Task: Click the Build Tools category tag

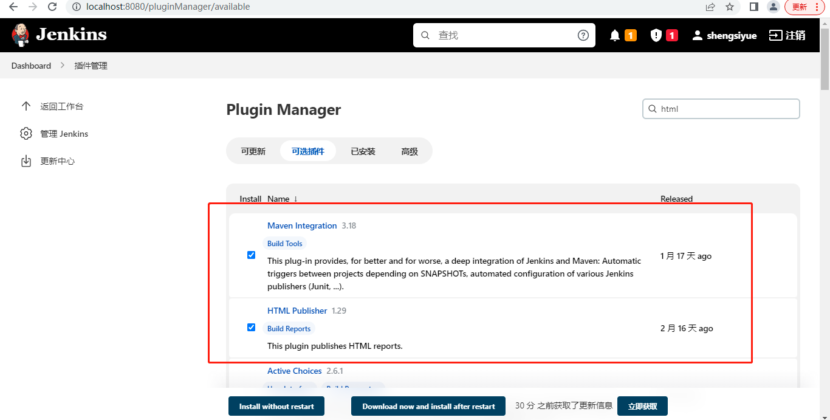Action: click(284, 243)
